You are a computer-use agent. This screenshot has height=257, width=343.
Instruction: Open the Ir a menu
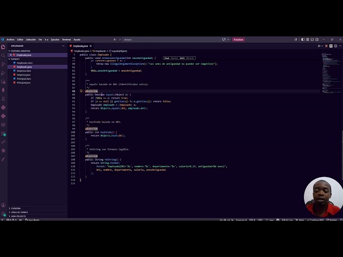tap(47, 40)
